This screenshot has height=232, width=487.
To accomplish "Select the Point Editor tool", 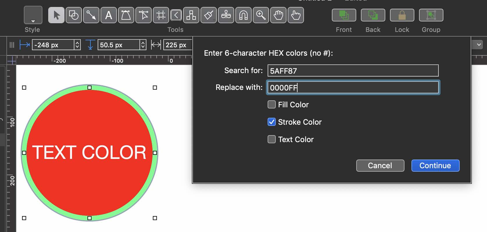I will click(x=144, y=15).
